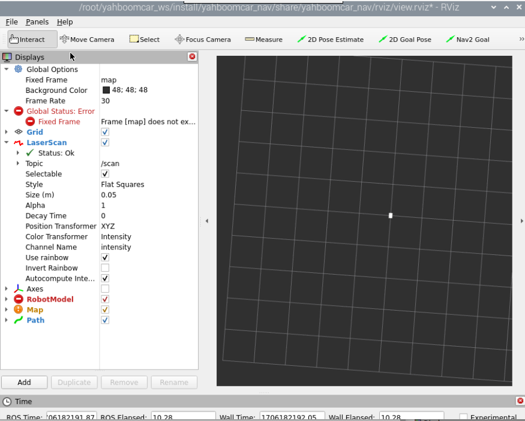Click the Axes display icon
The image size is (525, 421).
pyautogui.click(x=19, y=288)
